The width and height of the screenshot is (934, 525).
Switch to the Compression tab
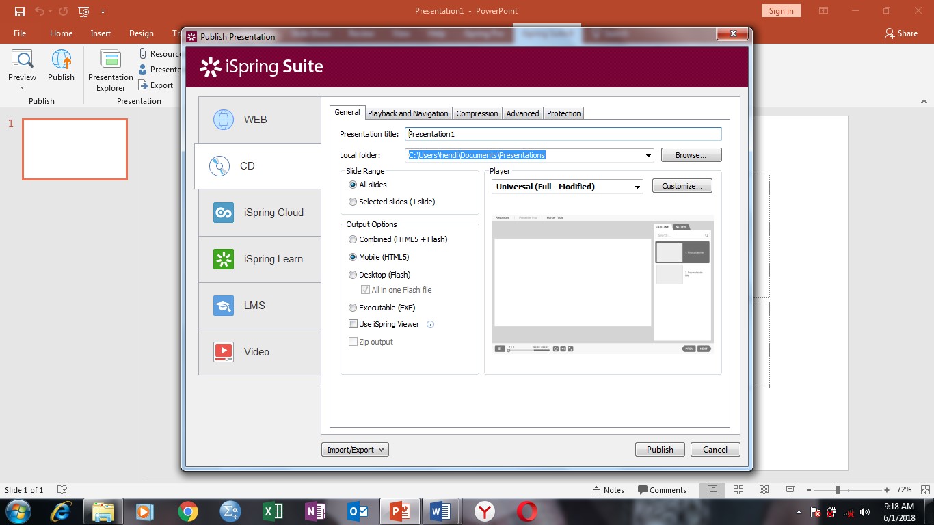[477, 113]
